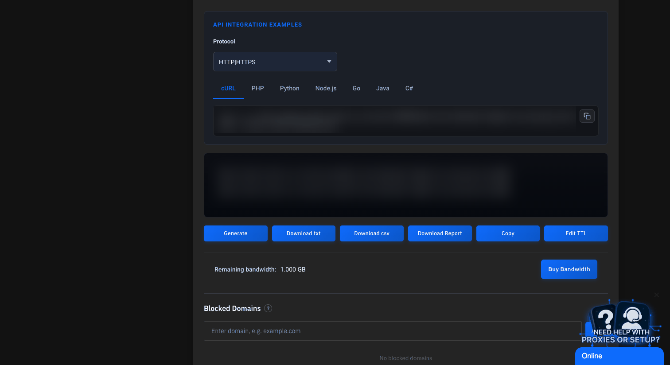Click the blue Copy button

(x=508, y=233)
